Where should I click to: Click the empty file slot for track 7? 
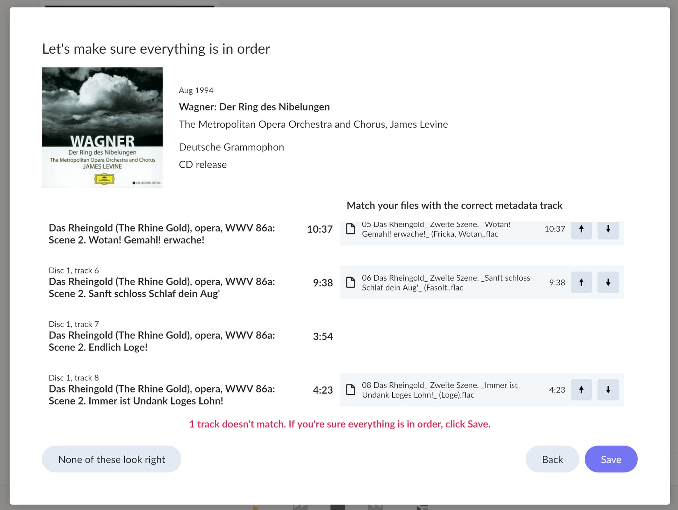(481, 336)
